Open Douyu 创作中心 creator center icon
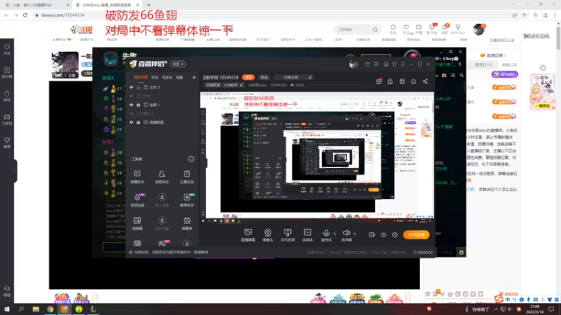561x315 pixels. click(x=458, y=29)
